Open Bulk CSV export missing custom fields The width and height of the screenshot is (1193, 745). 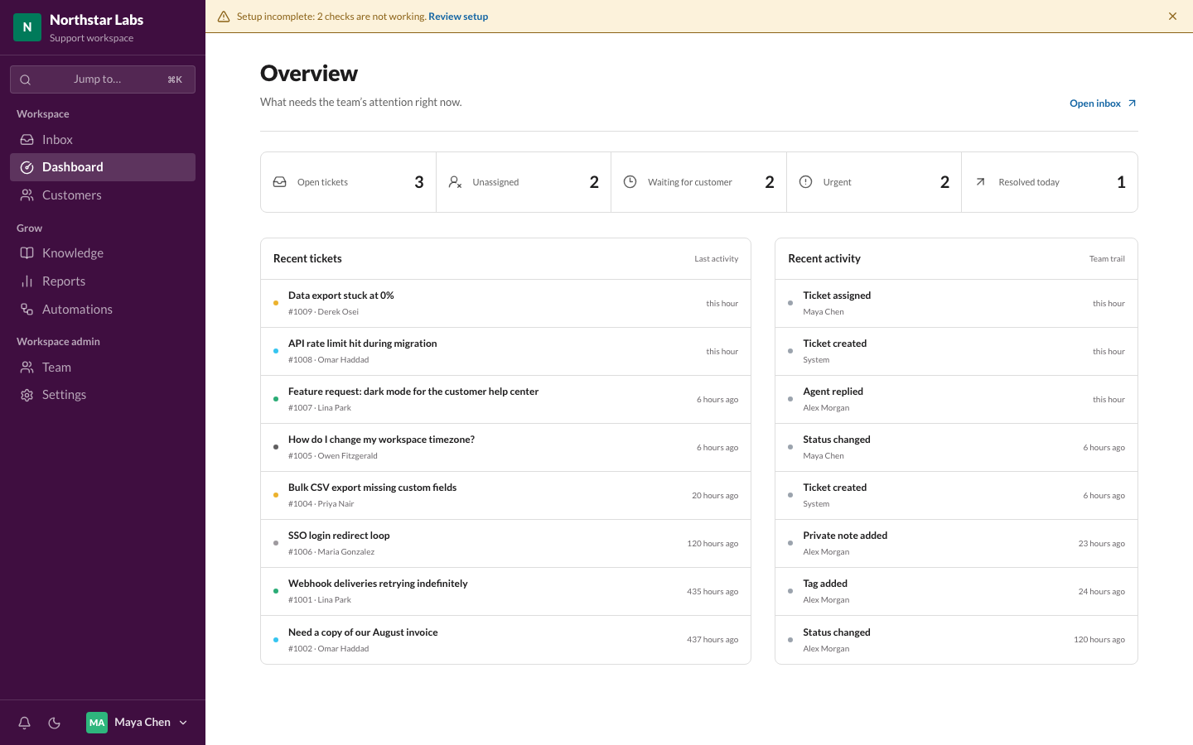pos(505,496)
